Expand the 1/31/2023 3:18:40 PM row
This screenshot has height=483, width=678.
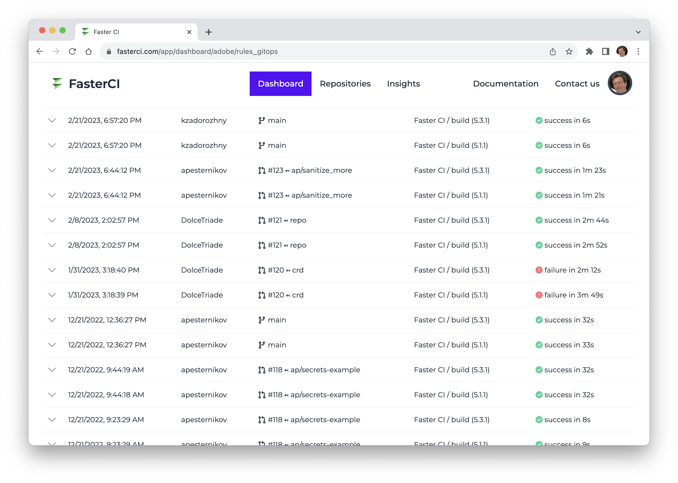click(x=52, y=270)
